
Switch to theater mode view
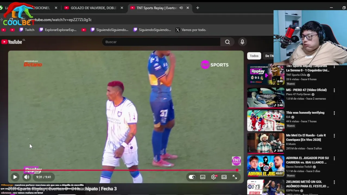click(x=224, y=177)
